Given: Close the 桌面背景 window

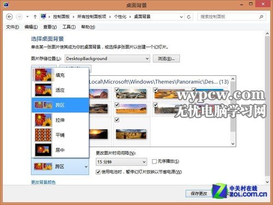Looking at the screenshot, I should tap(263, 4).
